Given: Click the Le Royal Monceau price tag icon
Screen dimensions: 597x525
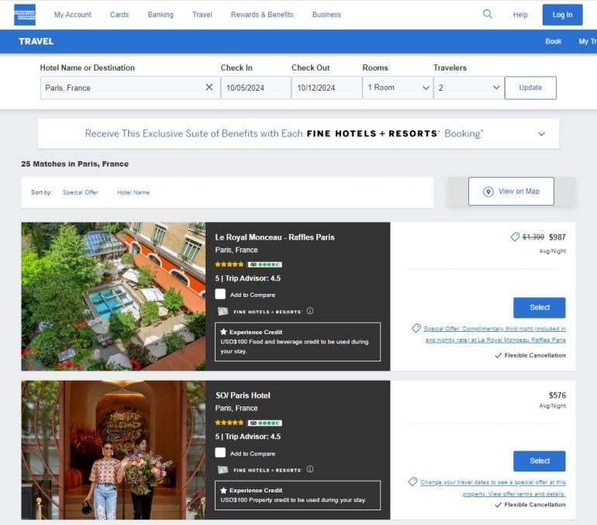Looking at the screenshot, I should [x=515, y=237].
